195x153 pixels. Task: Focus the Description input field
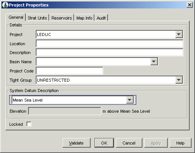109,53
